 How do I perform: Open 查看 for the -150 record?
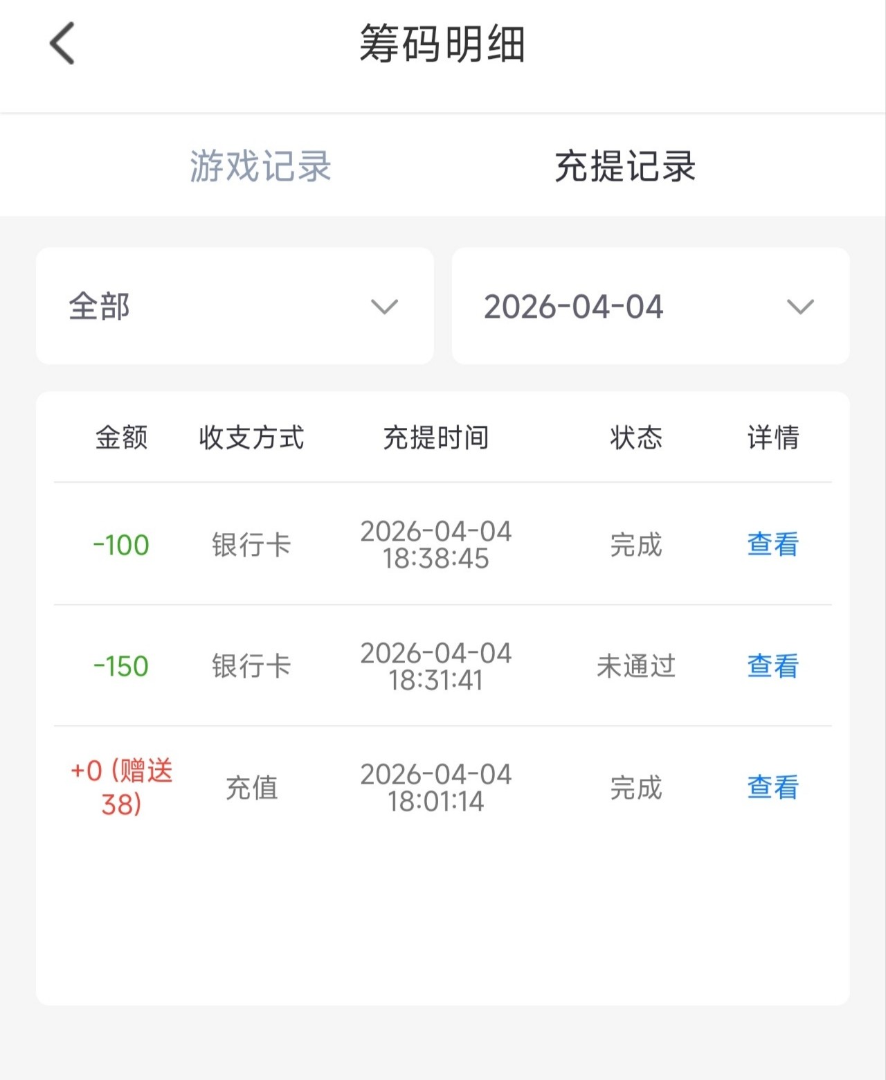(x=772, y=666)
